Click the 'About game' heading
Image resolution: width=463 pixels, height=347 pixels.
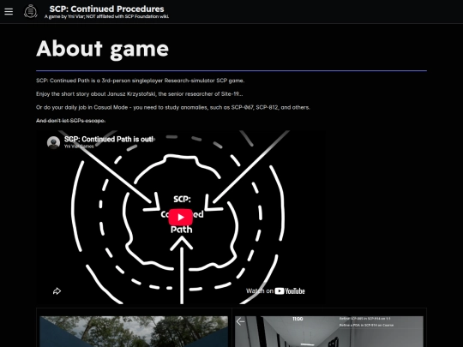tap(103, 49)
